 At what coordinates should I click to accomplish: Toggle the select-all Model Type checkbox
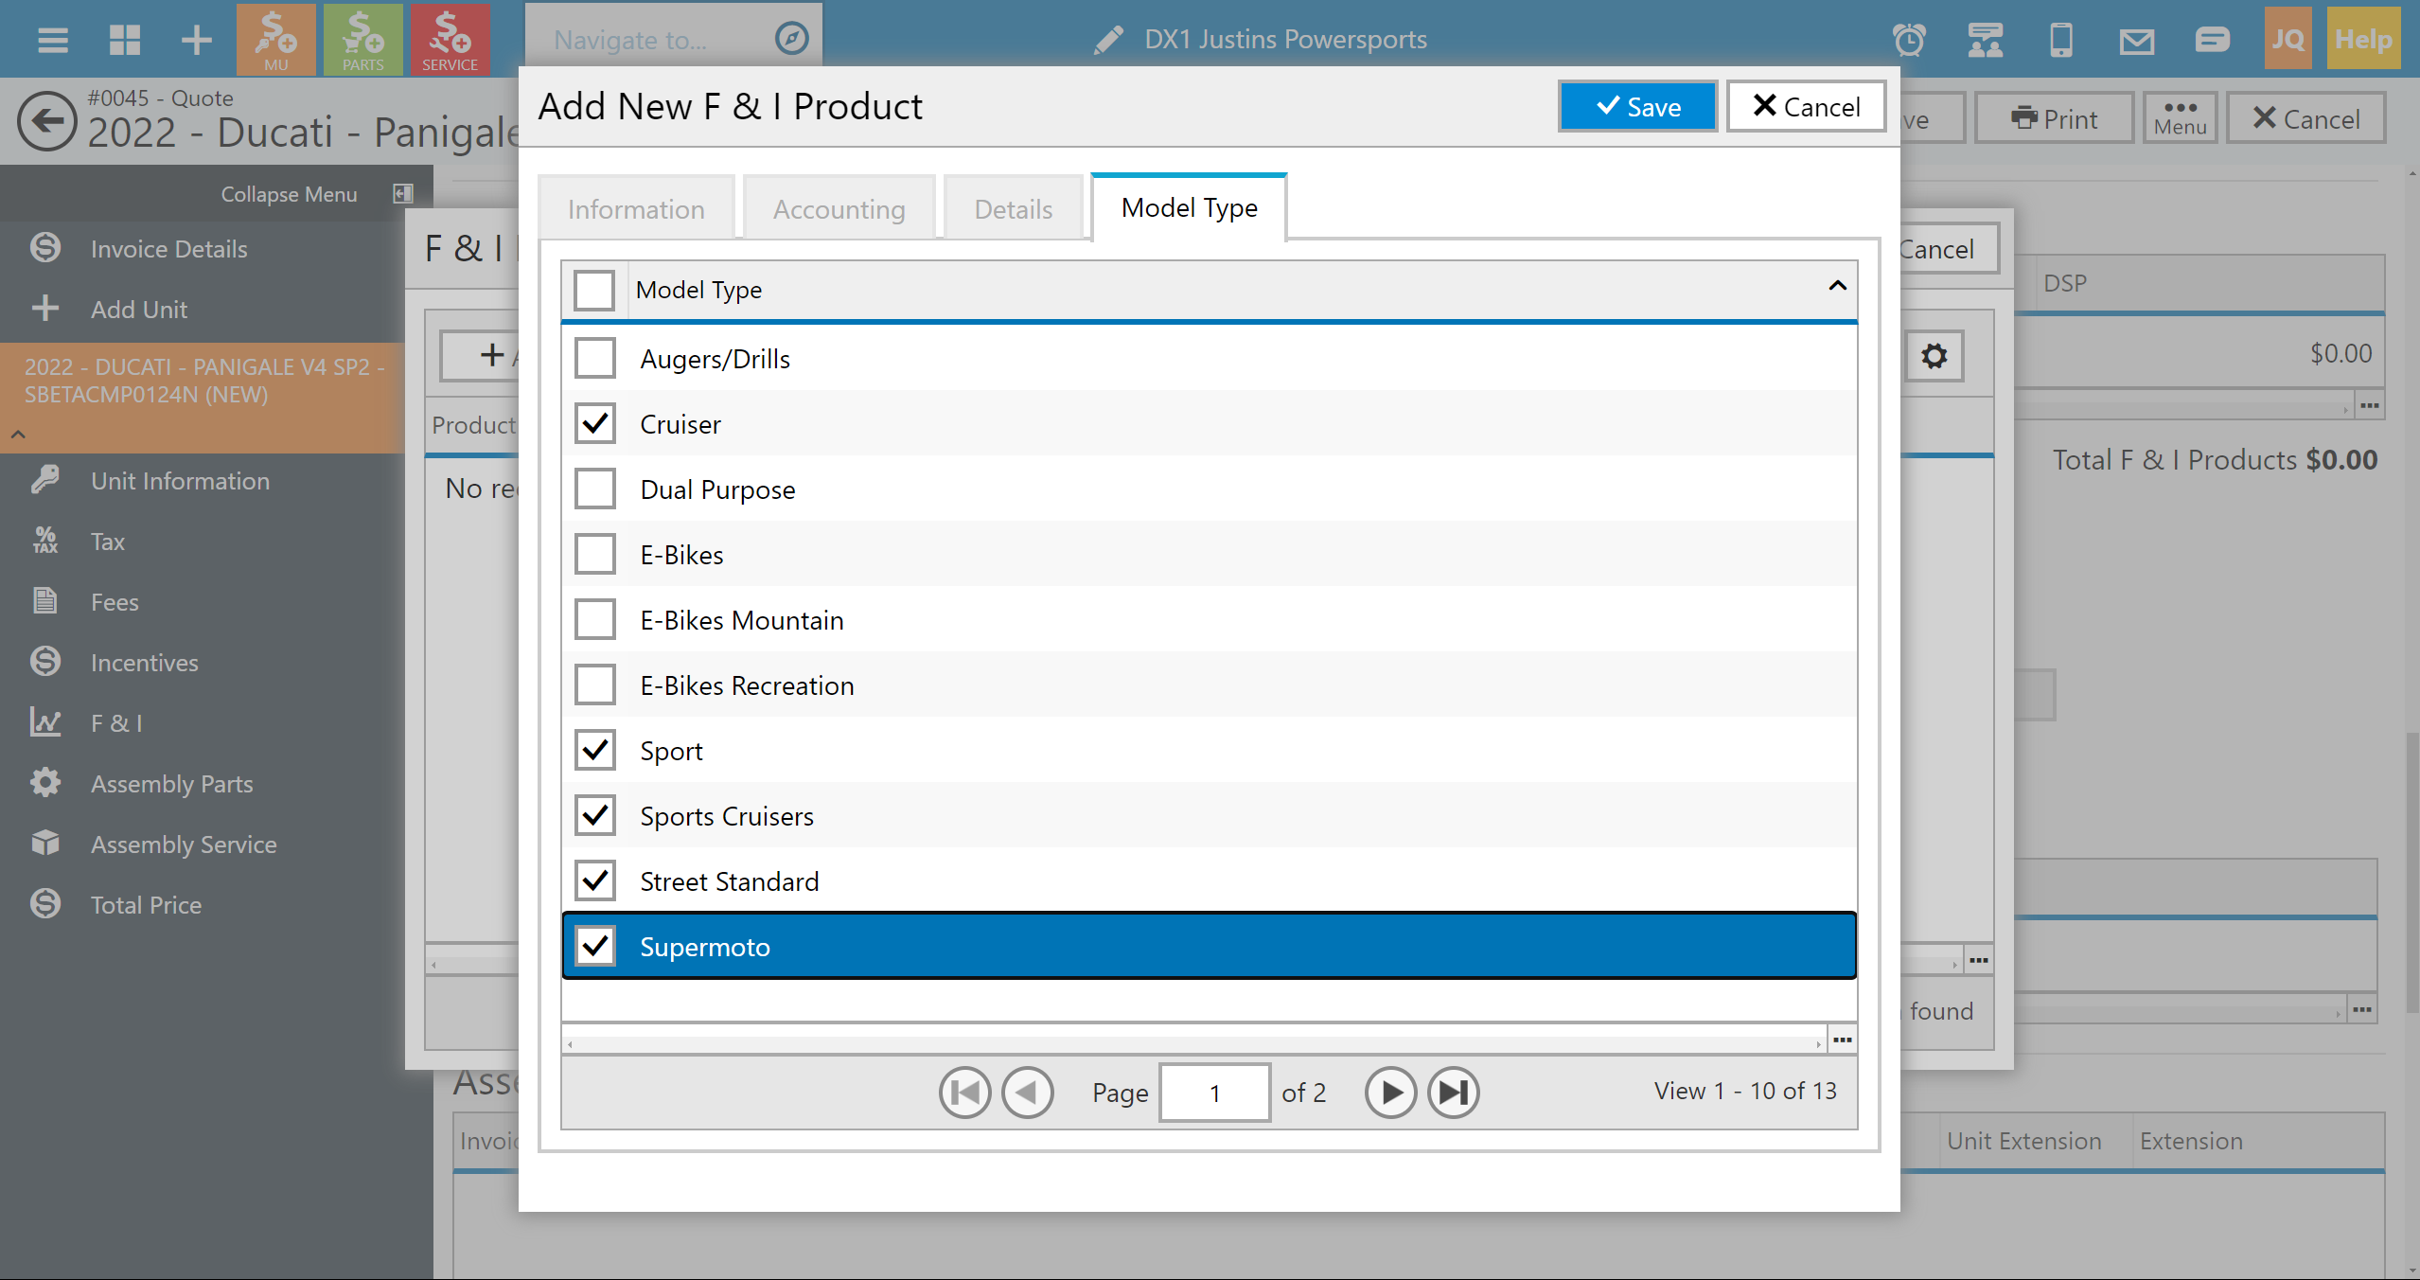point(594,290)
